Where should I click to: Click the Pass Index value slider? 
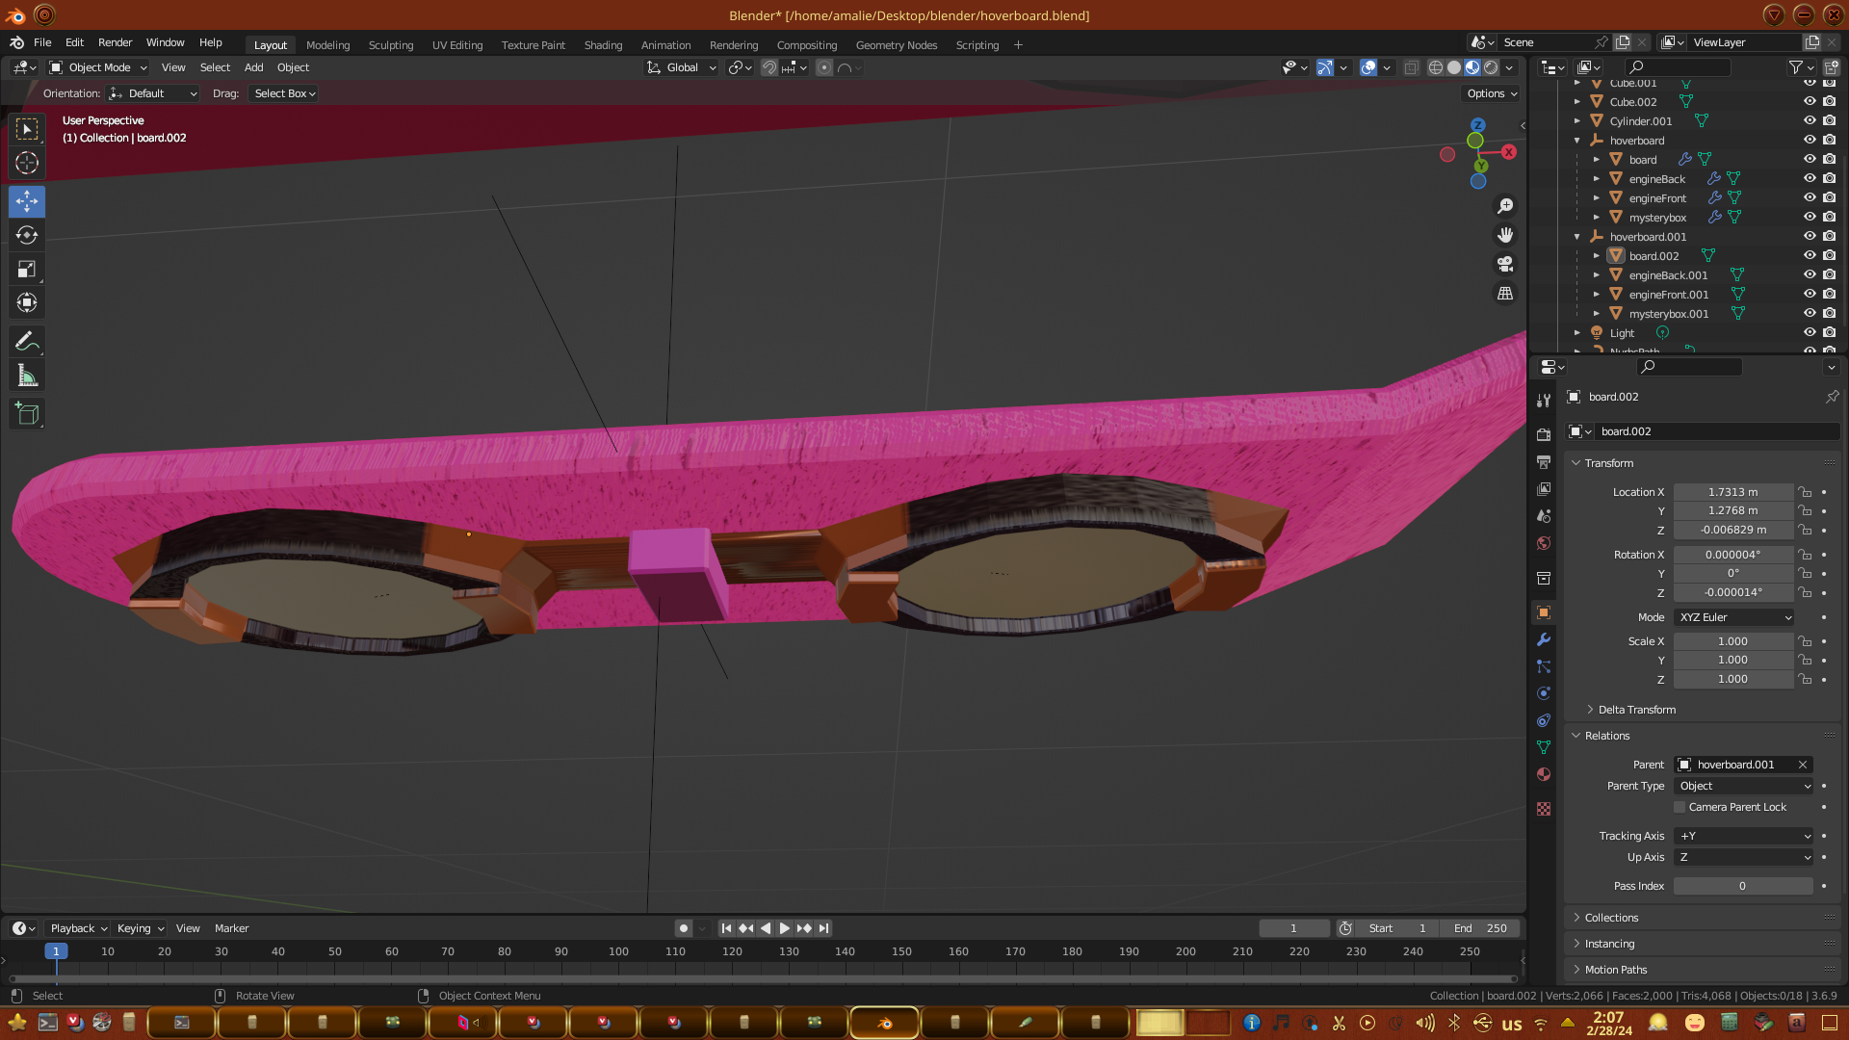point(1742,886)
